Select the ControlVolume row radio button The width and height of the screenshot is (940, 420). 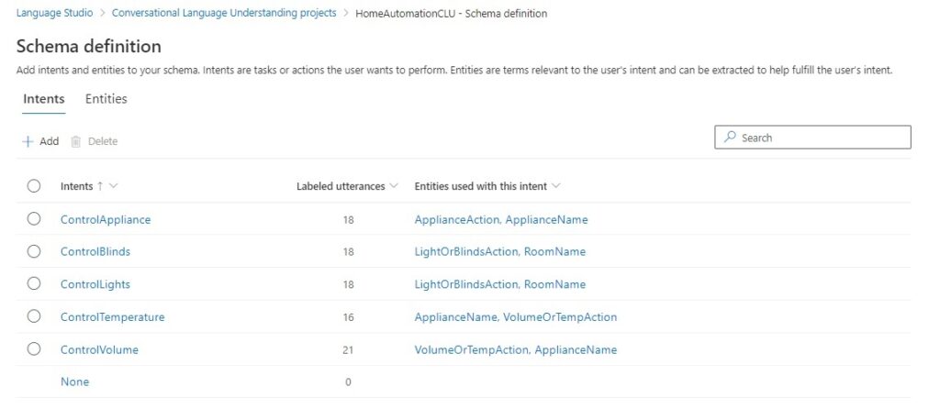(x=34, y=349)
